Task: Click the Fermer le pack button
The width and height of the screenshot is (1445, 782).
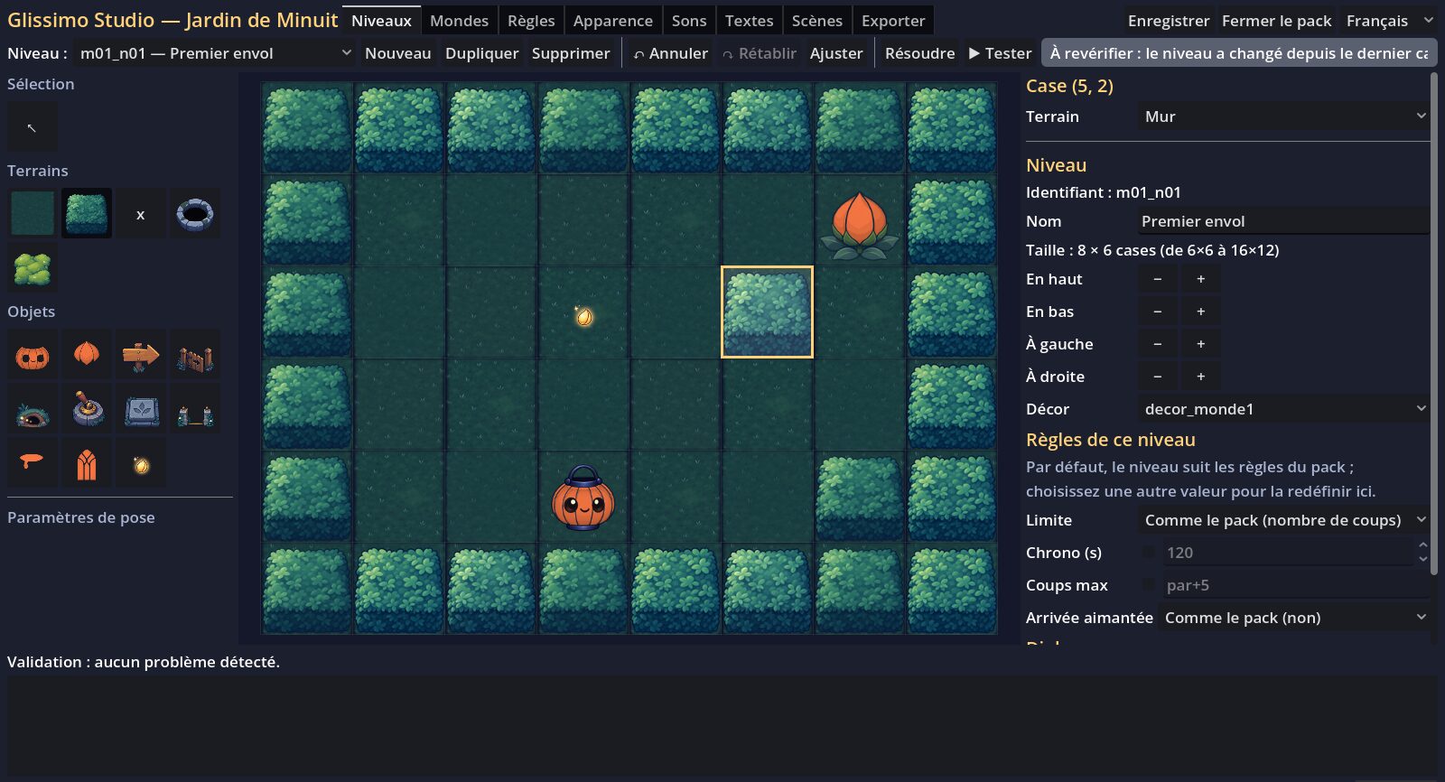Action: [1276, 21]
